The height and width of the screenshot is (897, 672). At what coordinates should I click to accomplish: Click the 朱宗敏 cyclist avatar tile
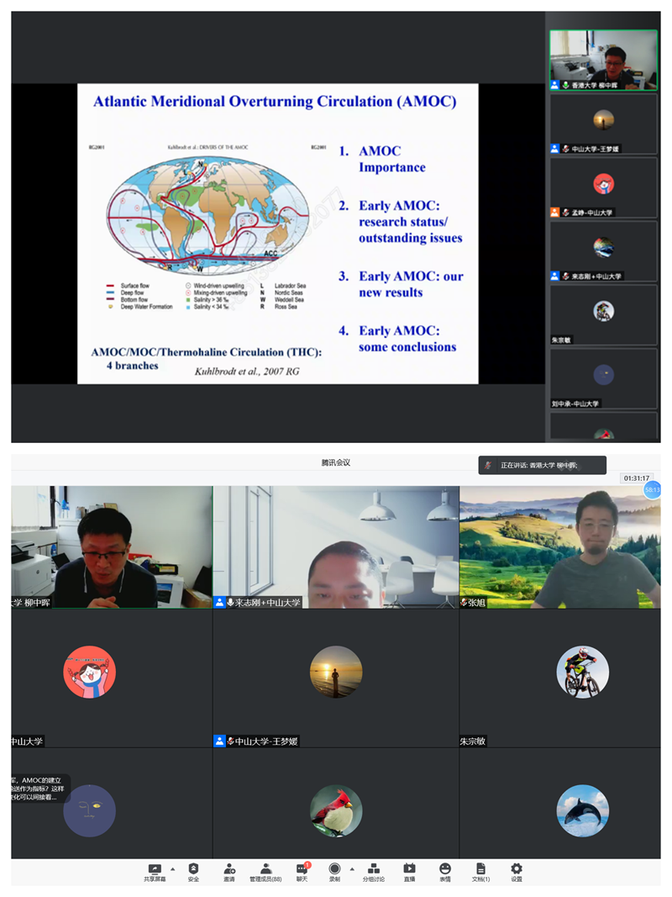582,673
